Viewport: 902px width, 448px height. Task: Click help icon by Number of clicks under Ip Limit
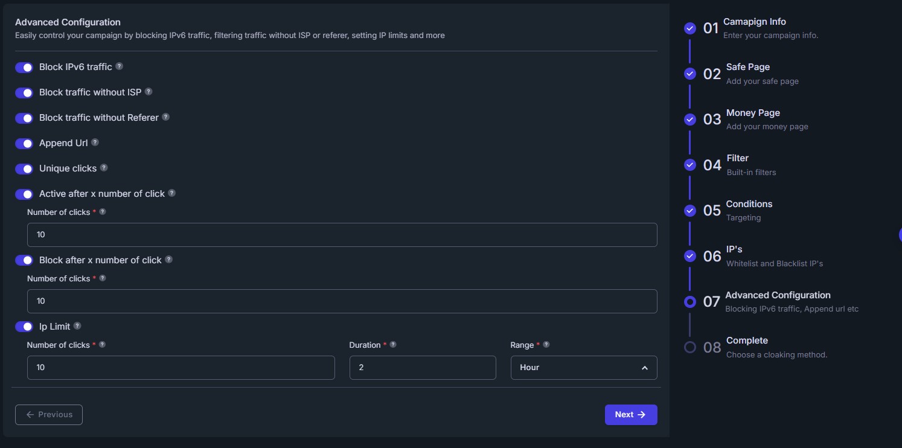tap(102, 345)
